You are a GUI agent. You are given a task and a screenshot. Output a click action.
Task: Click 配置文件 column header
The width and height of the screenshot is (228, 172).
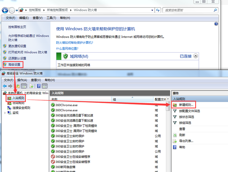tap(160, 99)
